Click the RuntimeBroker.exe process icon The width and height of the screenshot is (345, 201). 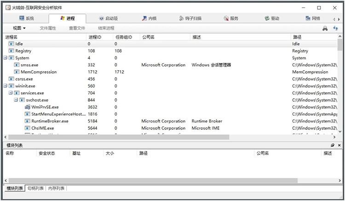[x=28, y=121]
